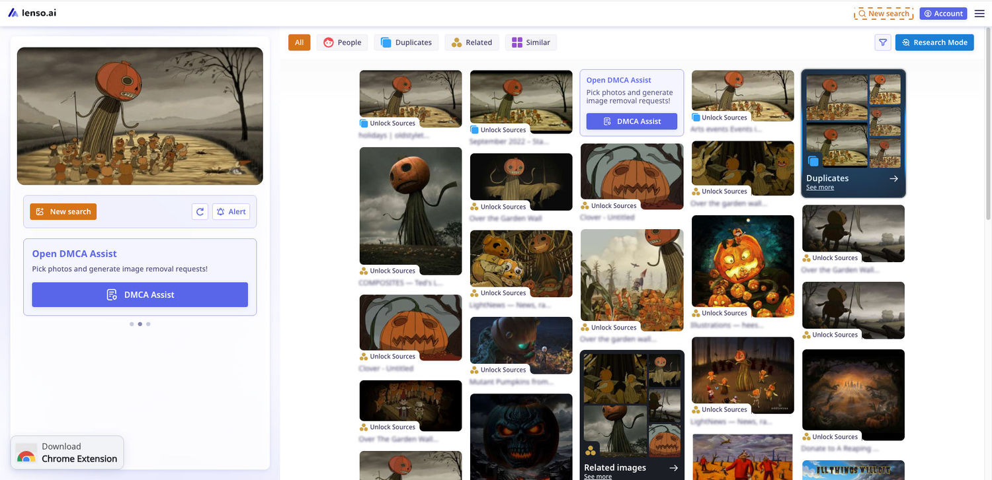992x480 pixels.
Task: Click the first carousel dot under DMCA panel
Action: point(132,324)
